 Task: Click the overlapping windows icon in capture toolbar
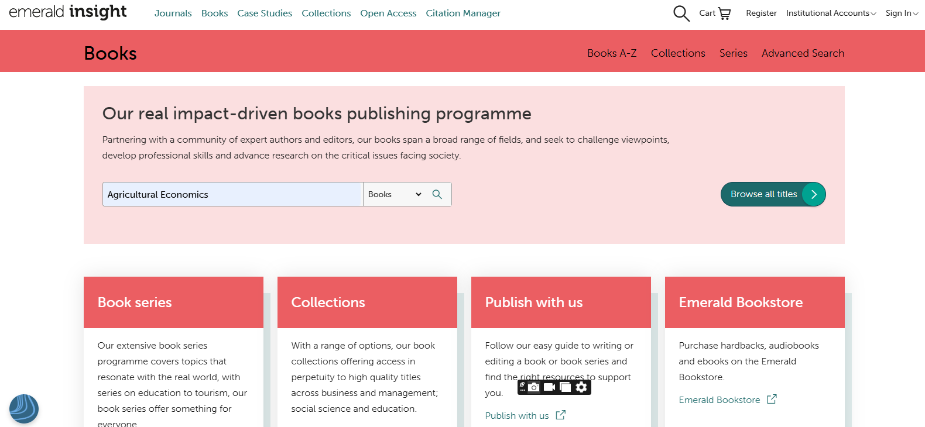pos(565,387)
